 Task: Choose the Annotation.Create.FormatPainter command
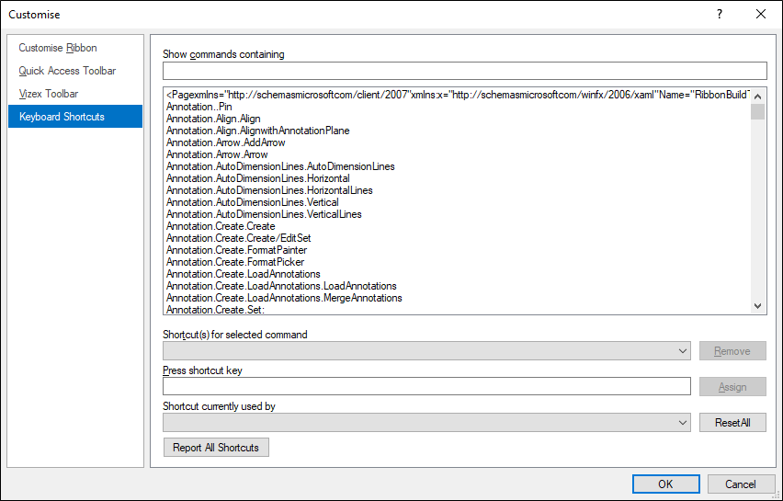[237, 250]
